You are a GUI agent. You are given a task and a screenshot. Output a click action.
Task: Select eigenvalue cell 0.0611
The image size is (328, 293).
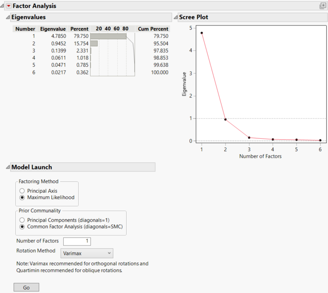click(x=59, y=58)
